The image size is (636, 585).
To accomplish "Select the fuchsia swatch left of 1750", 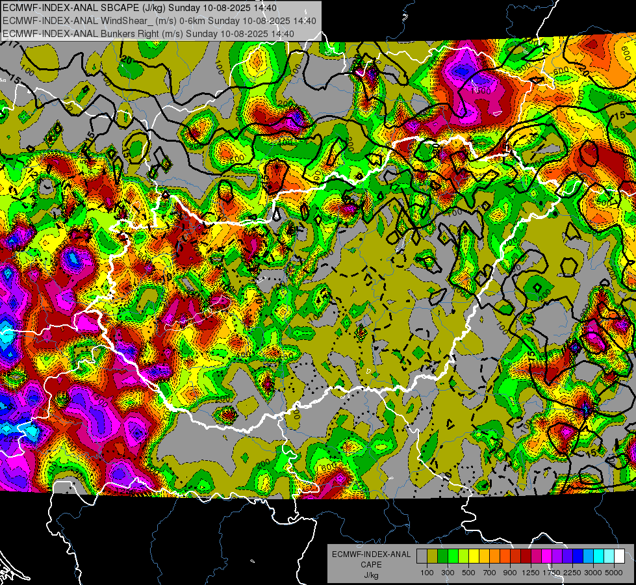I will click(547, 556).
